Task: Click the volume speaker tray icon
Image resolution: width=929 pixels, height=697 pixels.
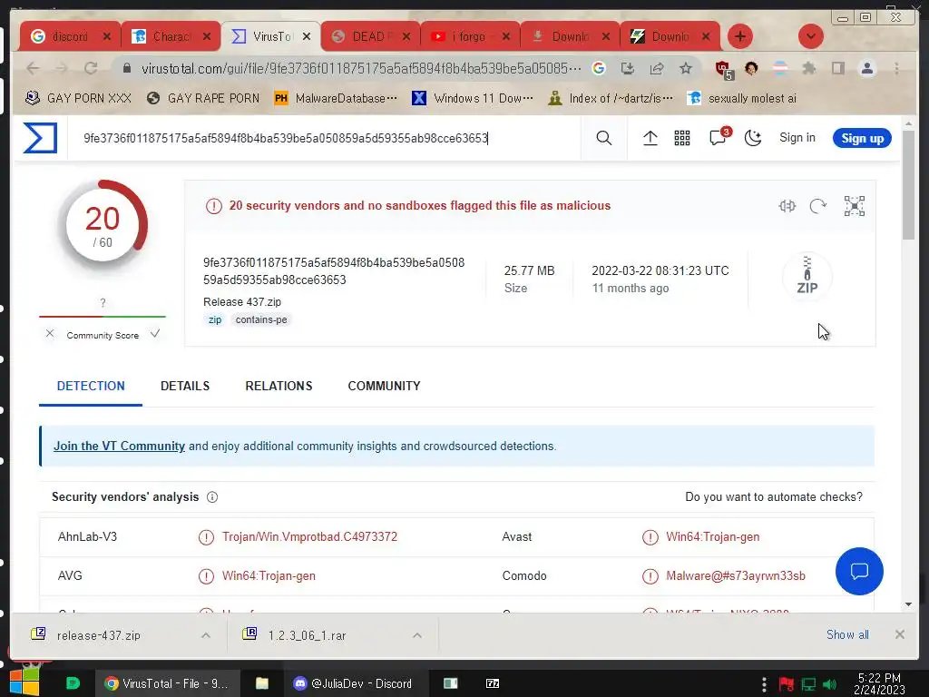Action: pyautogui.click(x=829, y=684)
